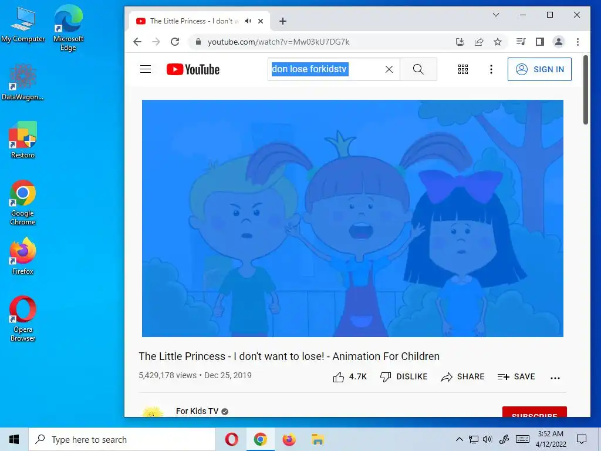This screenshot has width=601, height=451.
Task: Click the install/download page icon in address bar
Action: click(460, 42)
